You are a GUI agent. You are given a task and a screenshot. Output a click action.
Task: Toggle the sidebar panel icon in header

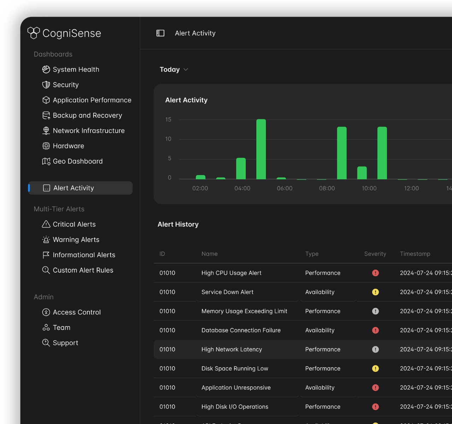click(160, 33)
